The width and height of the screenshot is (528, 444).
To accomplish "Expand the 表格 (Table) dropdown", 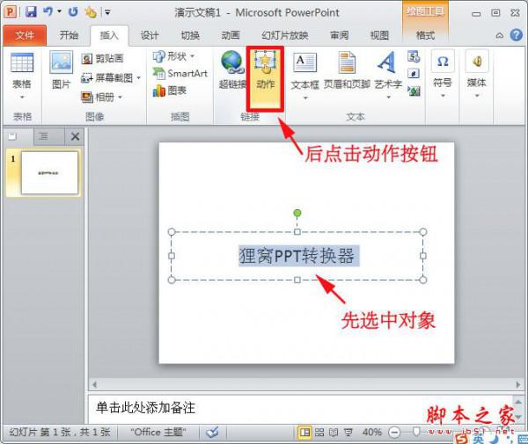I will click(21, 97).
